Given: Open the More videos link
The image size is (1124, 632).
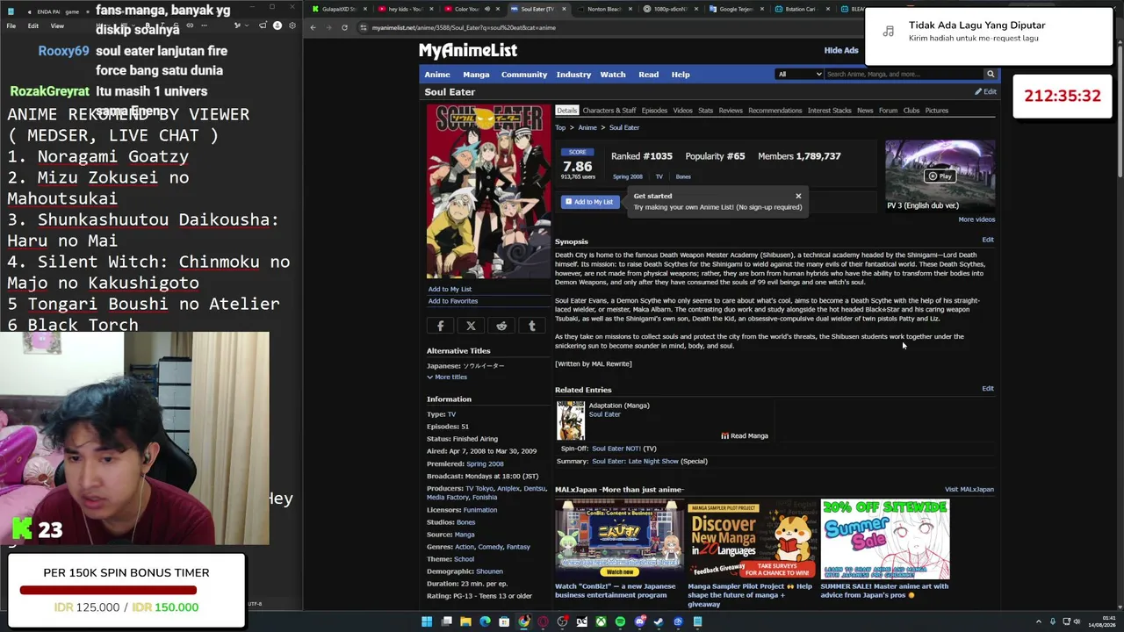Looking at the screenshot, I should (976, 219).
